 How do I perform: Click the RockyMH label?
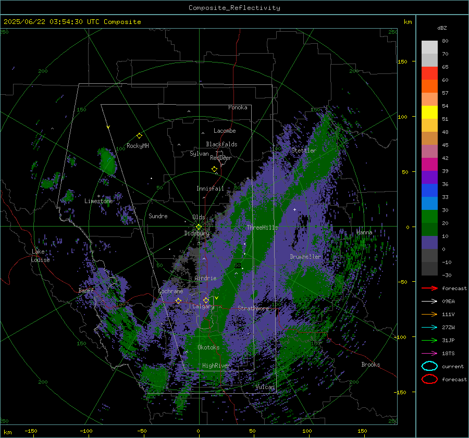pyautogui.click(x=138, y=146)
